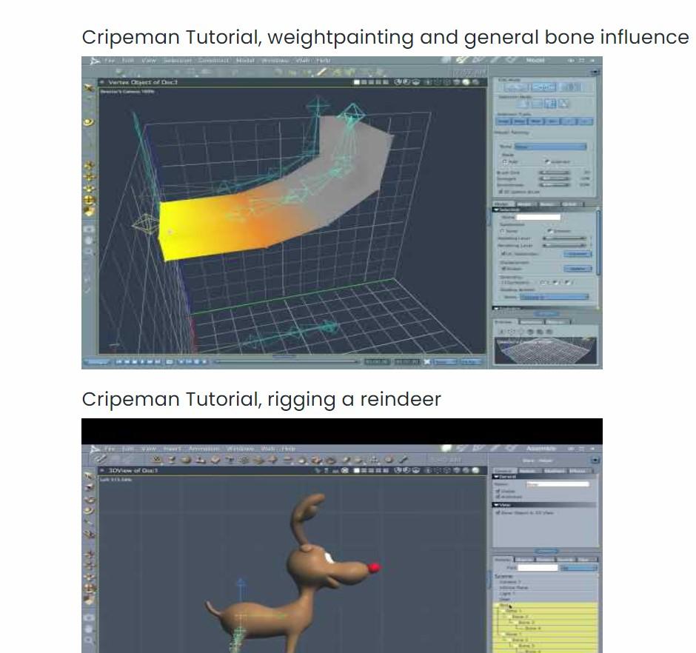Open the rigging a reindeer tutorial video
The image size is (696, 653).
[342, 535]
